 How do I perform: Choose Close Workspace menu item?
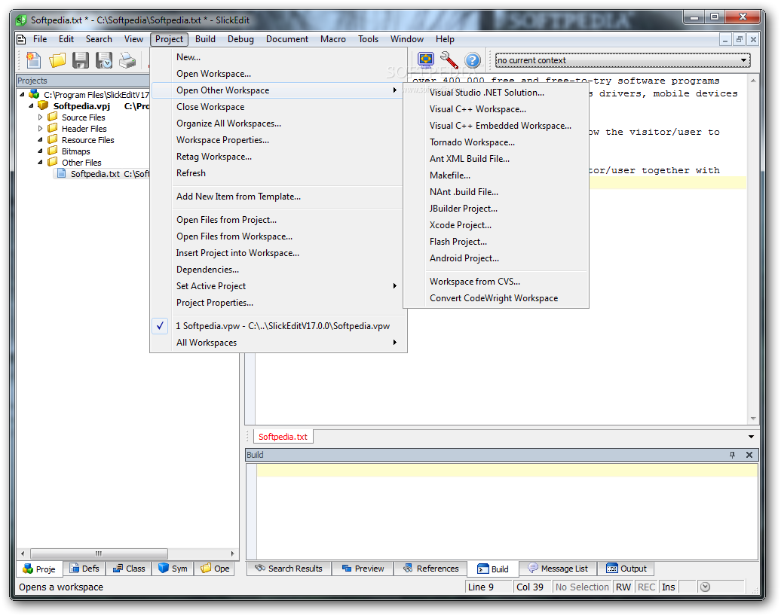[x=278, y=107]
